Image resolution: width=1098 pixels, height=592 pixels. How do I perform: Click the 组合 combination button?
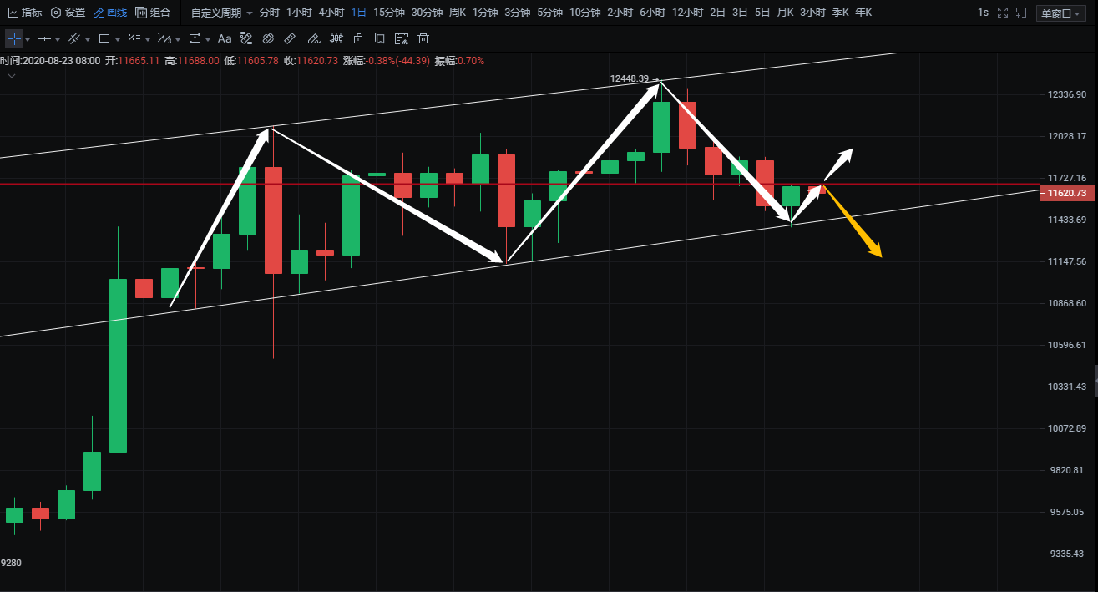(153, 13)
